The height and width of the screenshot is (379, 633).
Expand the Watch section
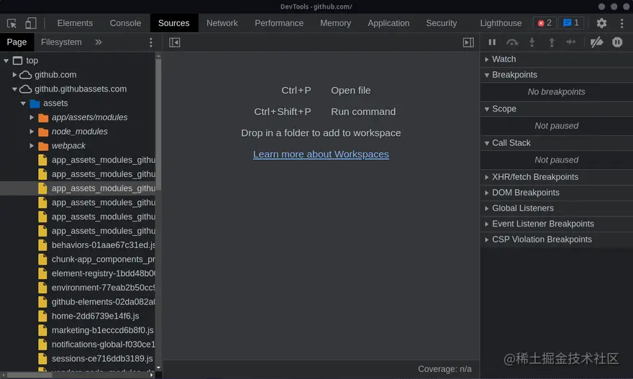(x=556, y=59)
